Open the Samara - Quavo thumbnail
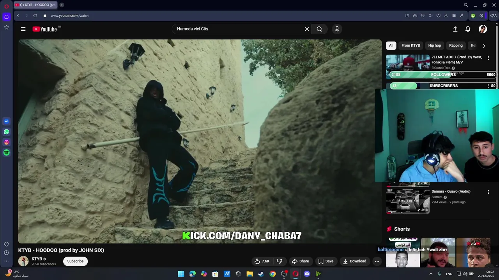This screenshot has width=499, height=280. coord(408,201)
